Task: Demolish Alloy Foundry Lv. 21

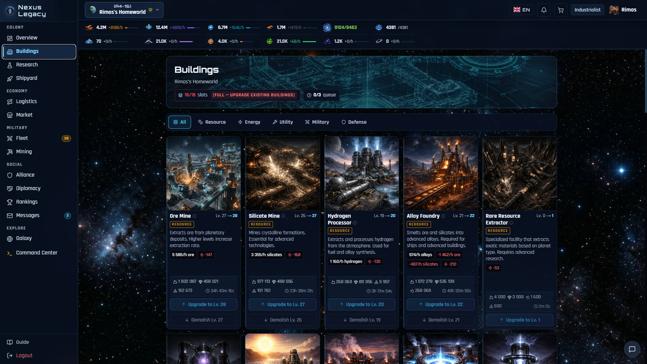Action: (x=440, y=320)
